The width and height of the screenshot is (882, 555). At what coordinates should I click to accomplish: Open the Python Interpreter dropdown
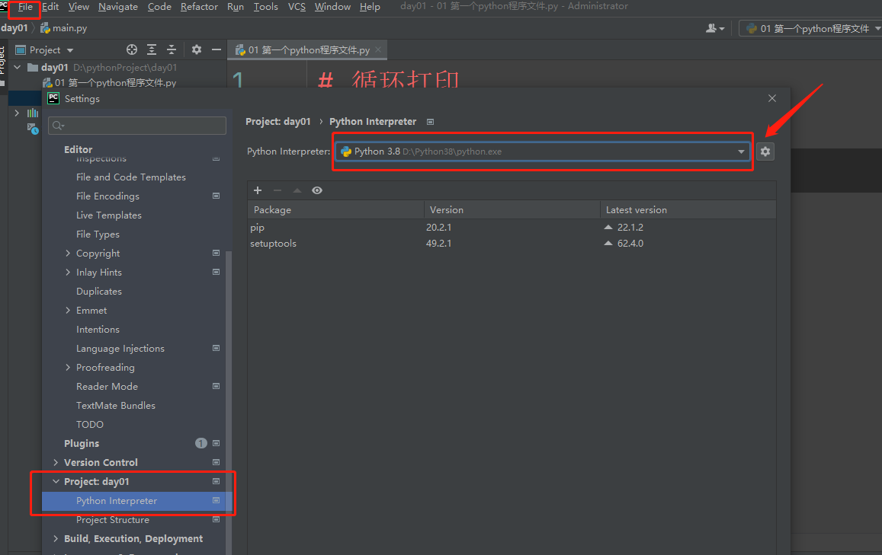[543, 151]
